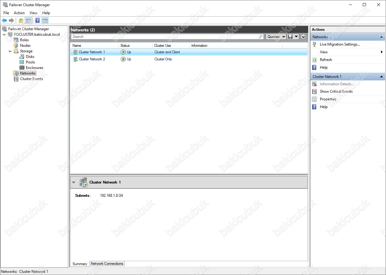Click status bar text 'Networks: Cluster Network 1'
Viewport: 386px width, 275px height.
tap(25, 272)
